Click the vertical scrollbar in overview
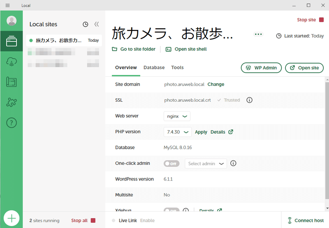Screen dimensions: 329x228 pyautogui.click(x=327, y=140)
